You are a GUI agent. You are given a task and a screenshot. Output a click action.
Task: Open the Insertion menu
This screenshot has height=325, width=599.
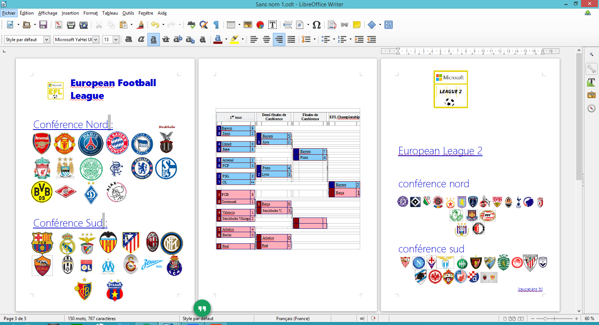coord(70,13)
